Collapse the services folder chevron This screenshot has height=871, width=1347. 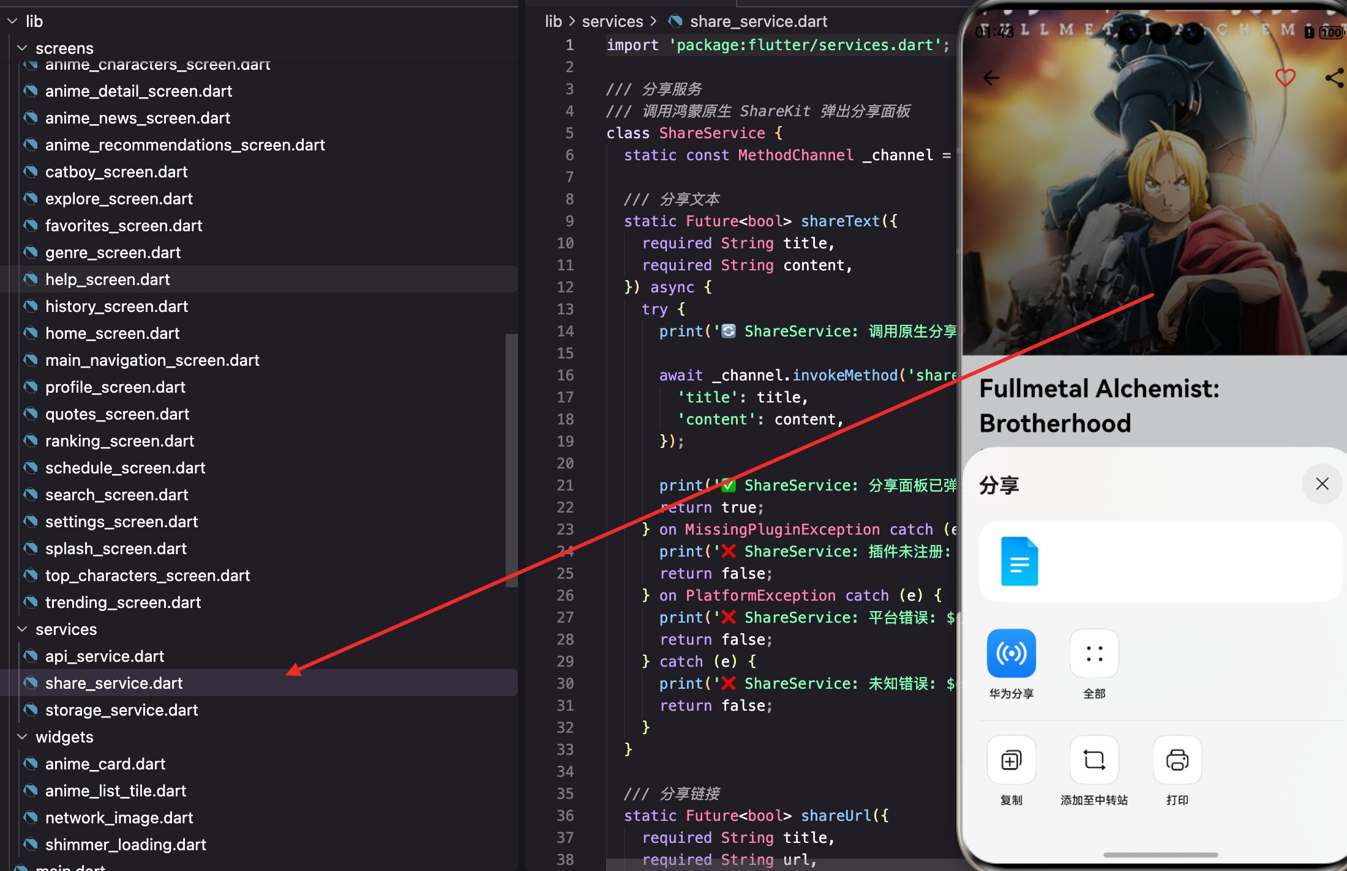(x=22, y=629)
